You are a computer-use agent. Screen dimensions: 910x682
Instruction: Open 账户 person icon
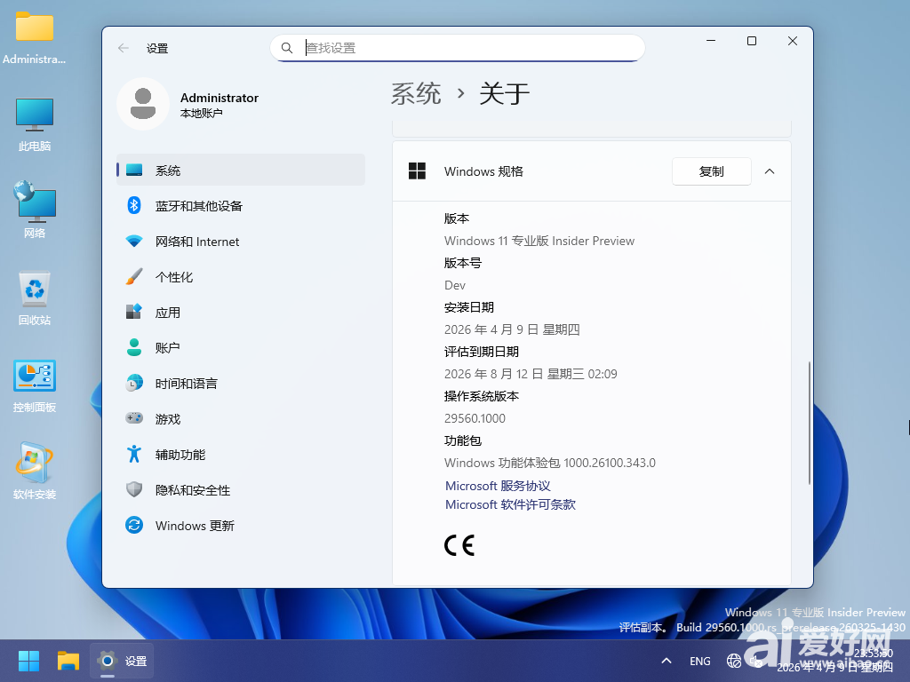[x=134, y=347]
